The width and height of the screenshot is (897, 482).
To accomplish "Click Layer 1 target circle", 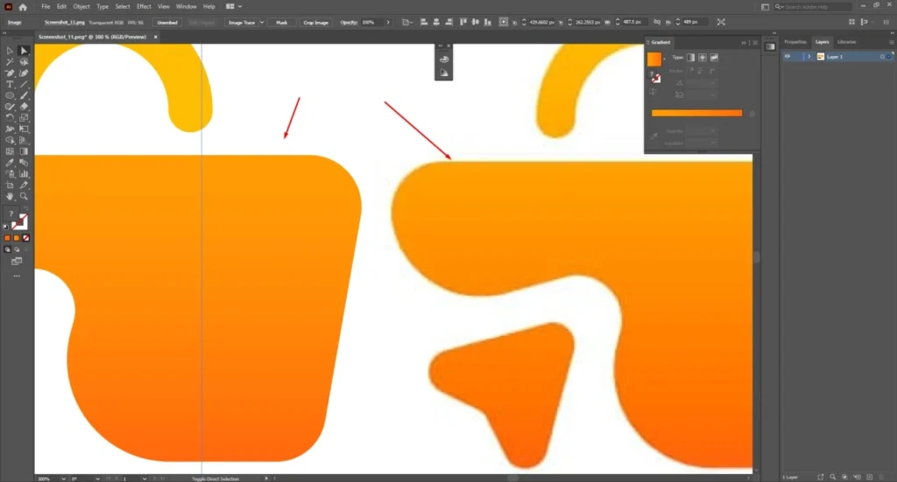I will coord(882,57).
